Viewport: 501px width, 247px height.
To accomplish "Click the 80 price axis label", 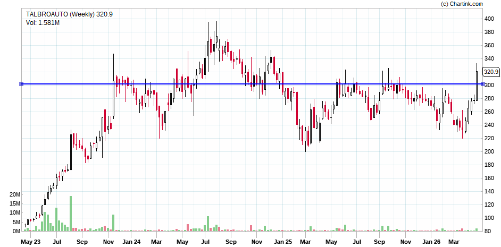I will (488, 231).
